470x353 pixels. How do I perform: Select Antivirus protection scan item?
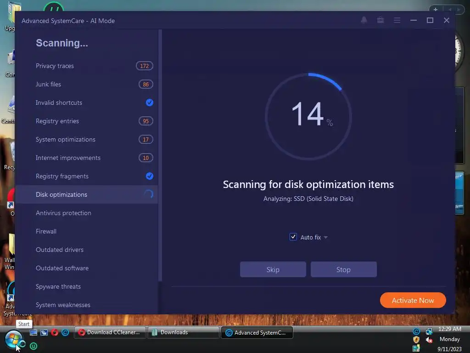pyautogui.click(x=86, y=213)
